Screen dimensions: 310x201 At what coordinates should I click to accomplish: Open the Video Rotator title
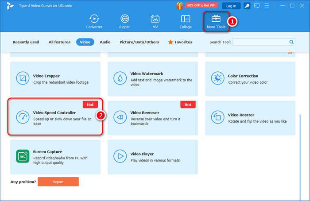pos(241,115)
